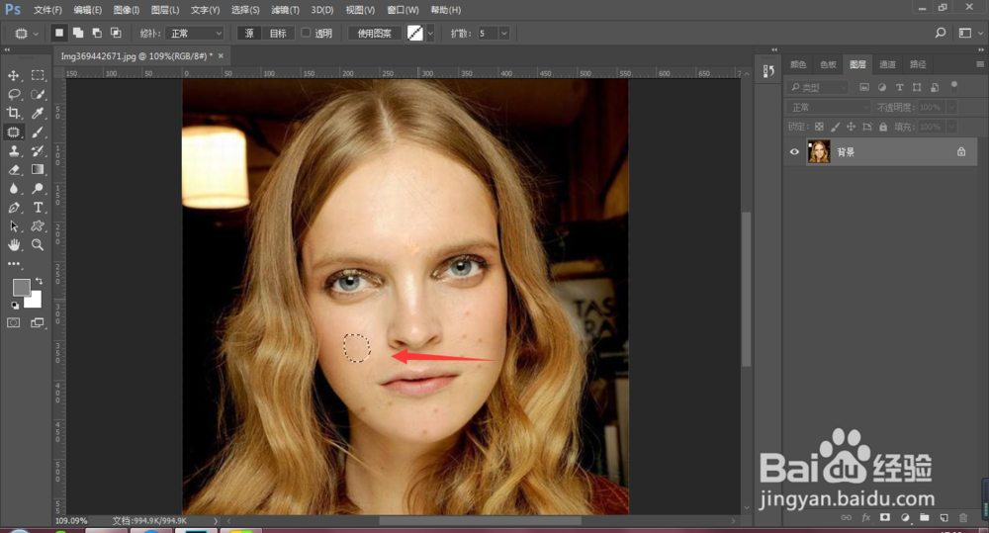Open the 滤镜(T) menu
989x533 pixels.
285,10
